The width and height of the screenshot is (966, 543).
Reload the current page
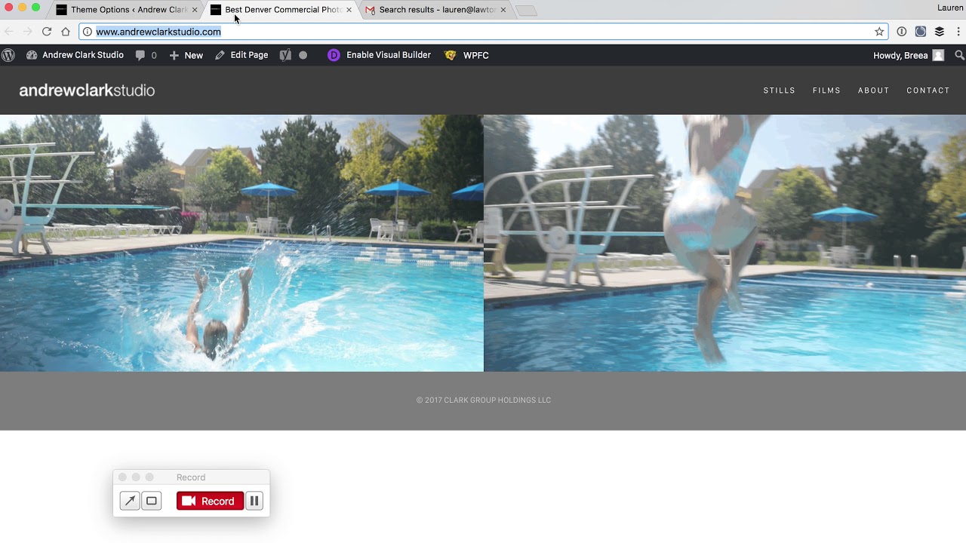47,32
